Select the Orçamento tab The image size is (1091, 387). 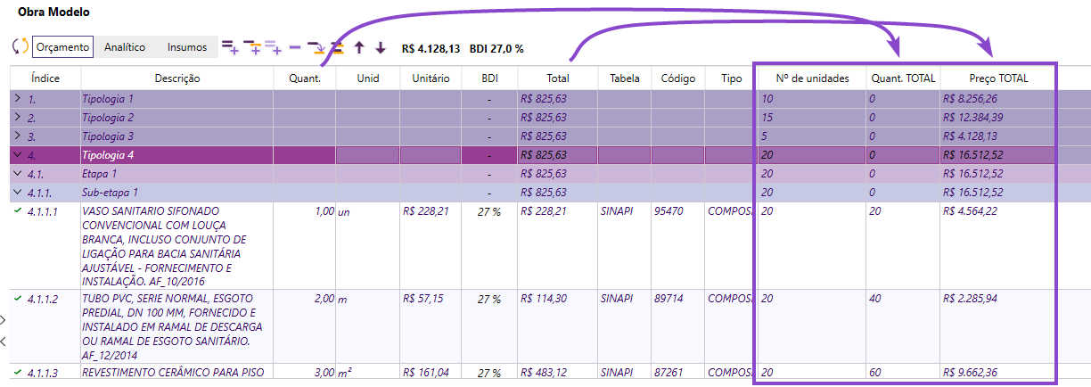pos(62,47)
